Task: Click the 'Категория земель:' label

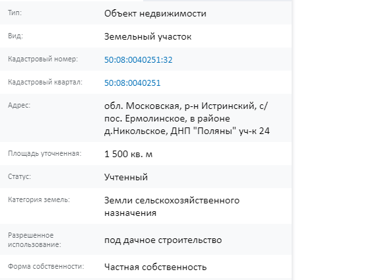Action: (39, 199)
